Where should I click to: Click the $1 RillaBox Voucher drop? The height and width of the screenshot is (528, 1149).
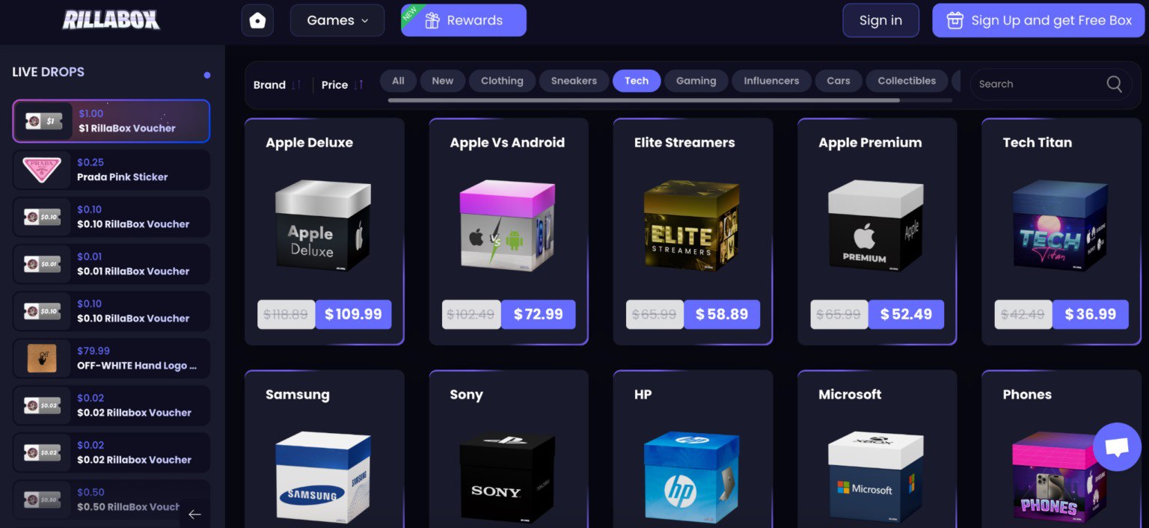[111, 121]
